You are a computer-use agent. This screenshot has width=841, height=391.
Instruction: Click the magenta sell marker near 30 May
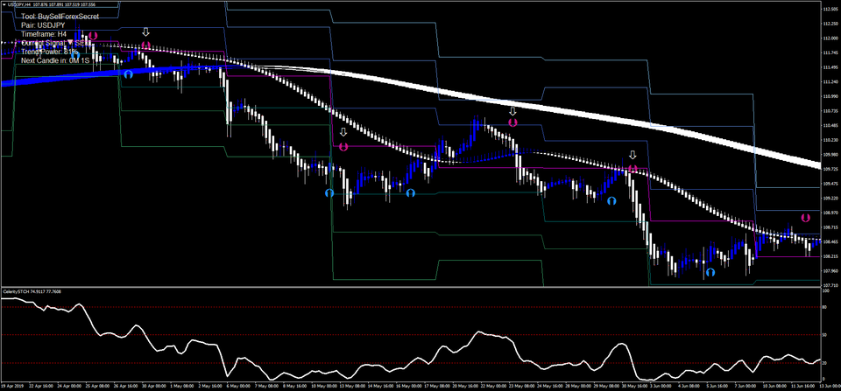[633, 169]
